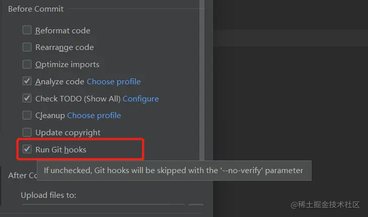Enable the Optimize imports checkbox
Screen dimensions: 368x217
point(27,64)
